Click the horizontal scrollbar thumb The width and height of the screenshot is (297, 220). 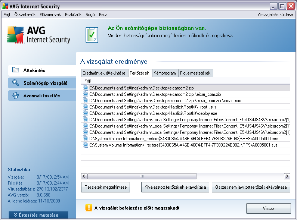pyautogui.click(x=142, y=176)
